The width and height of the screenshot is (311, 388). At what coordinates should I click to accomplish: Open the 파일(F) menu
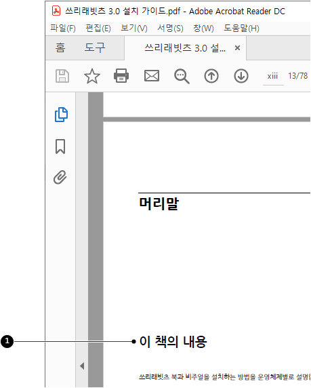click(x=63, y=28)
